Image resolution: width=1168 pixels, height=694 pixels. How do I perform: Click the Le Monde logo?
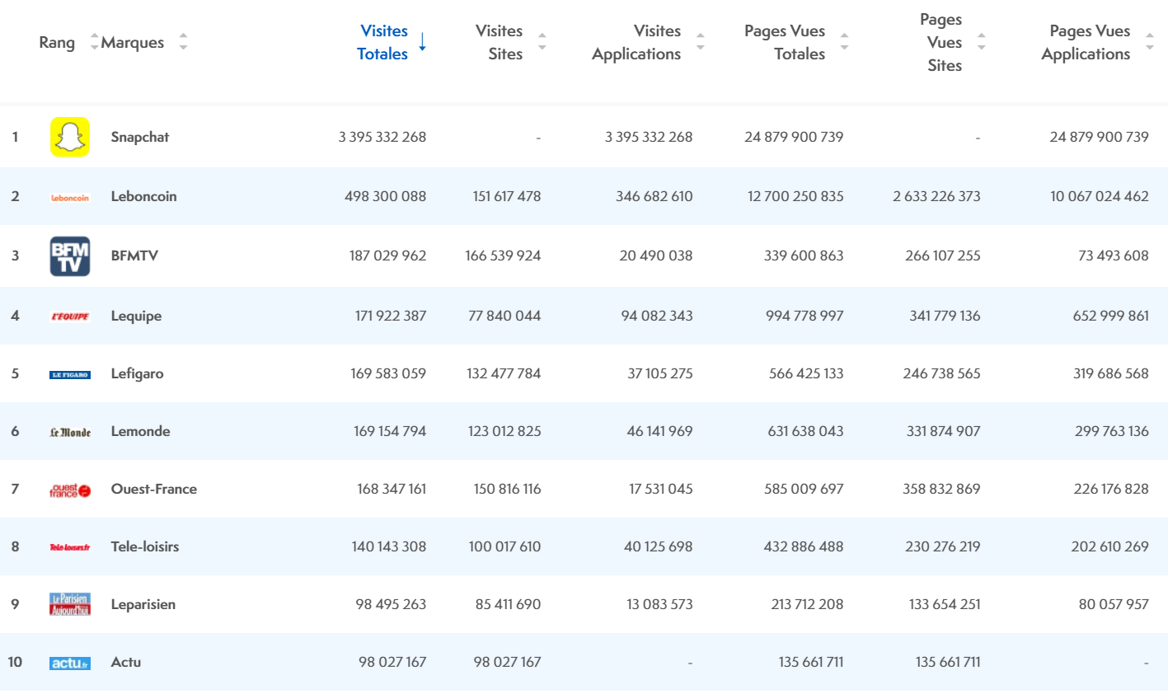(70, 432)
